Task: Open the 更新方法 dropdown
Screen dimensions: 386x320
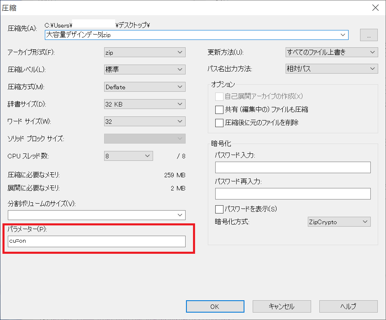Action: point(331,52)
